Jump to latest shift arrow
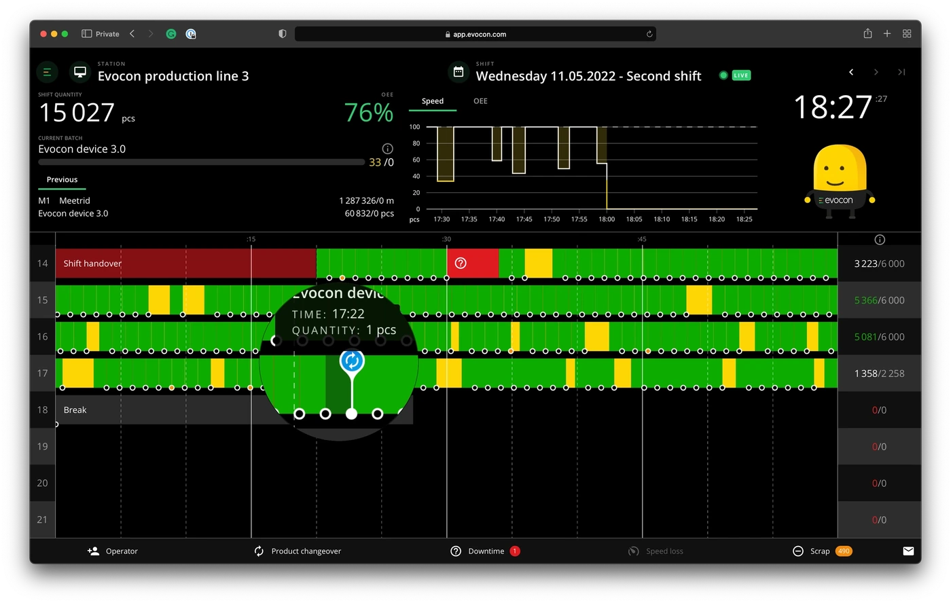The image size is (951, 603). pyautogui.click(x=901, y=72)
